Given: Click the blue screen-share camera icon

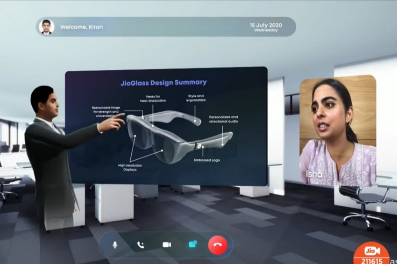Looking at the screenshot, I should (193, 244).
